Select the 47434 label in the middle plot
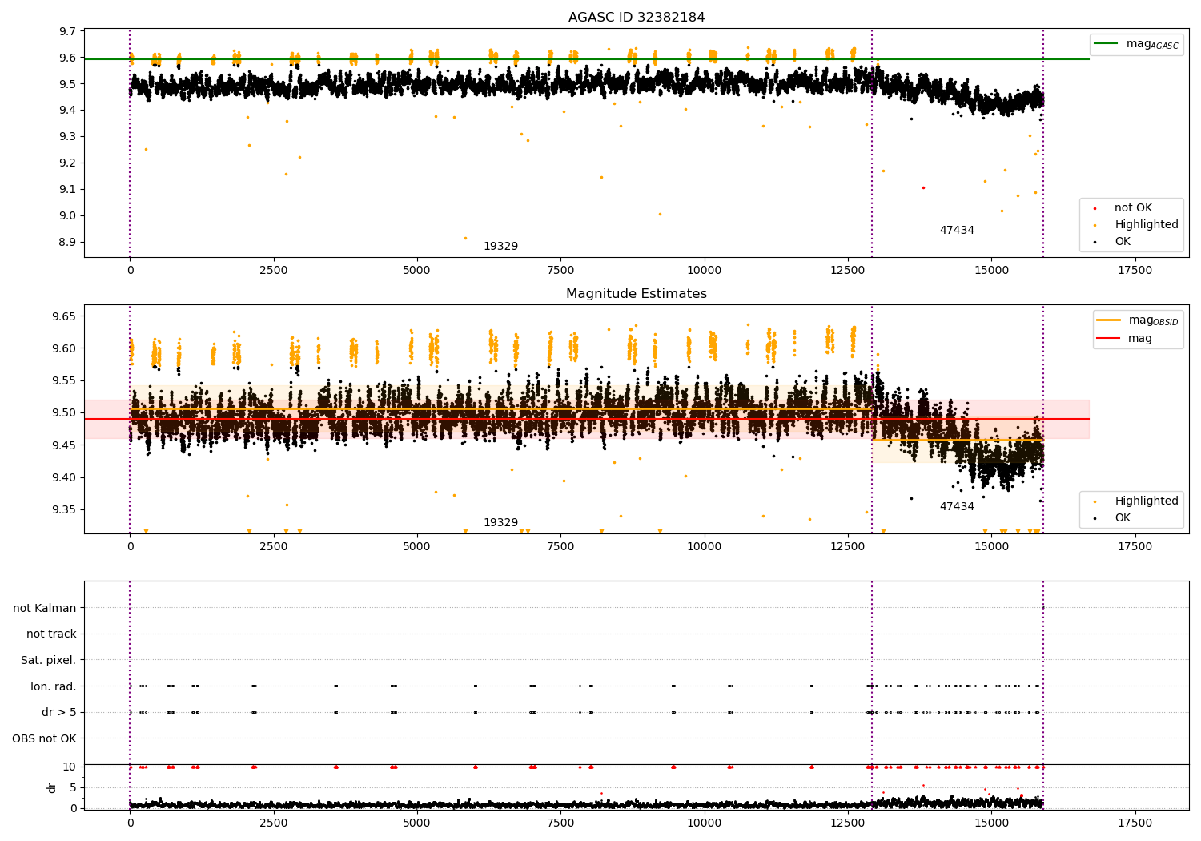The image size is (1201, 841). 957,507
